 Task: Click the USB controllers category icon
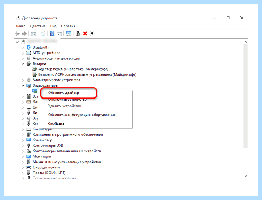coord(29,145)
